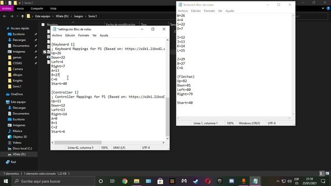
Task: Click the Minecraft taskbar icon
Action: 172,181
